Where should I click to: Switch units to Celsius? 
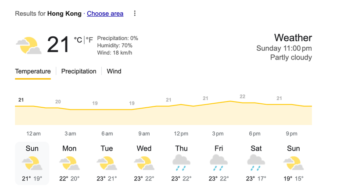78,40
